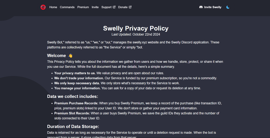Open the Home page

[x=53, y=7]
